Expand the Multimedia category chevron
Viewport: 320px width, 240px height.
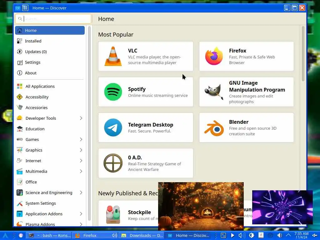coord(81,171)
